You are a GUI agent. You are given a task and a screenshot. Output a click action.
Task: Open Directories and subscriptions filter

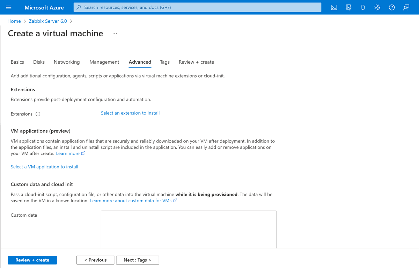348,7
